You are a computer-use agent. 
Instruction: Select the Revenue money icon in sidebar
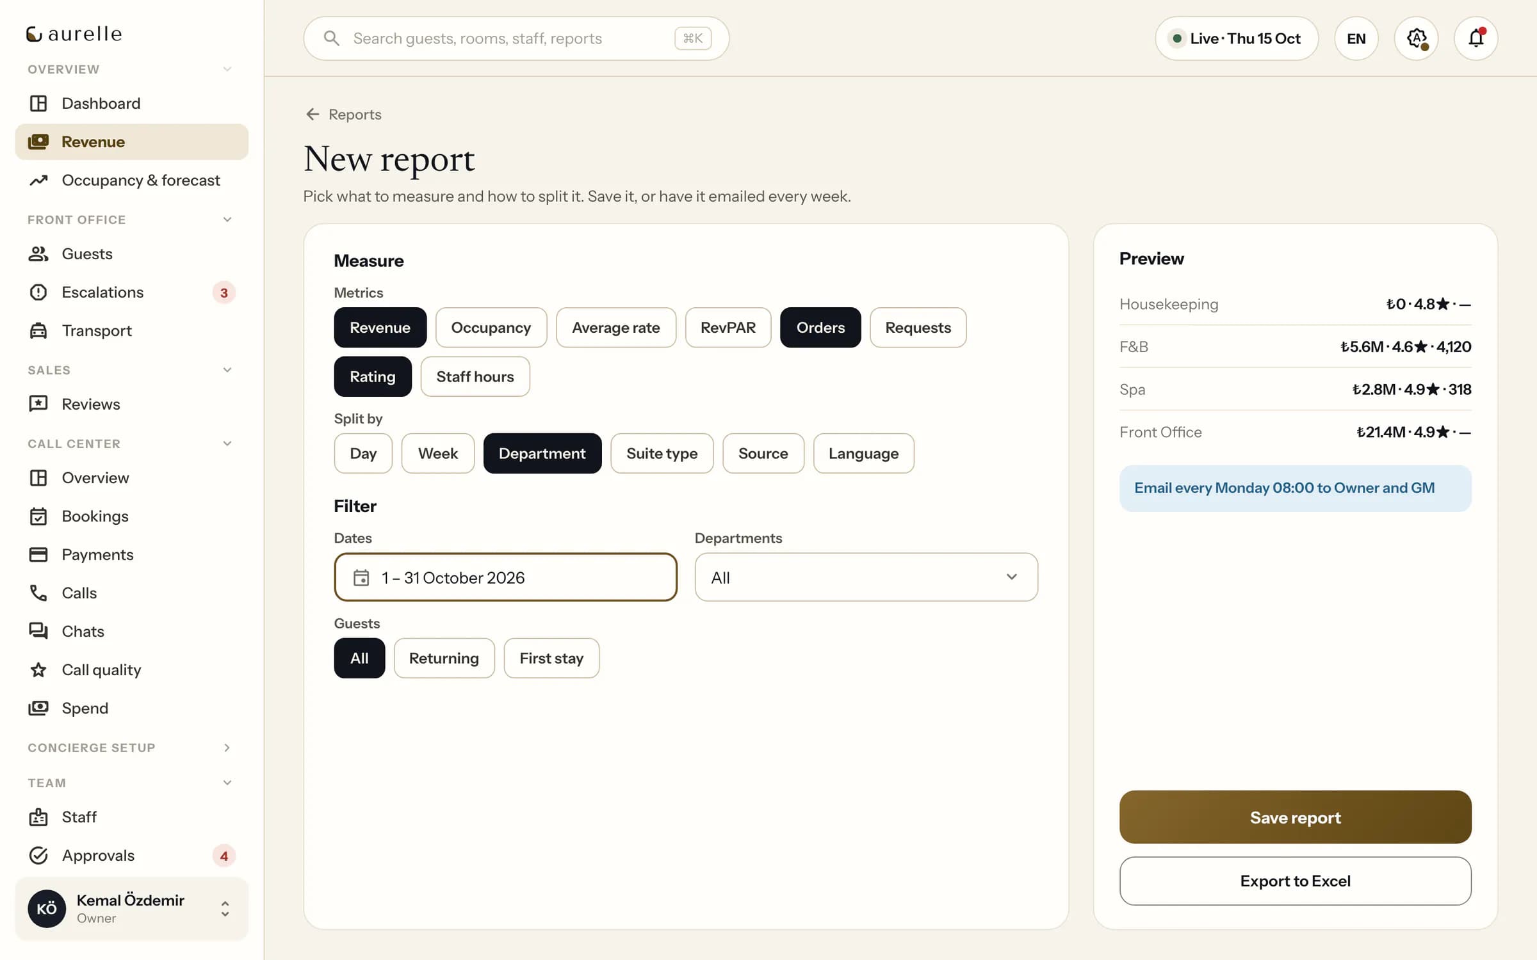tap(38, 141)
